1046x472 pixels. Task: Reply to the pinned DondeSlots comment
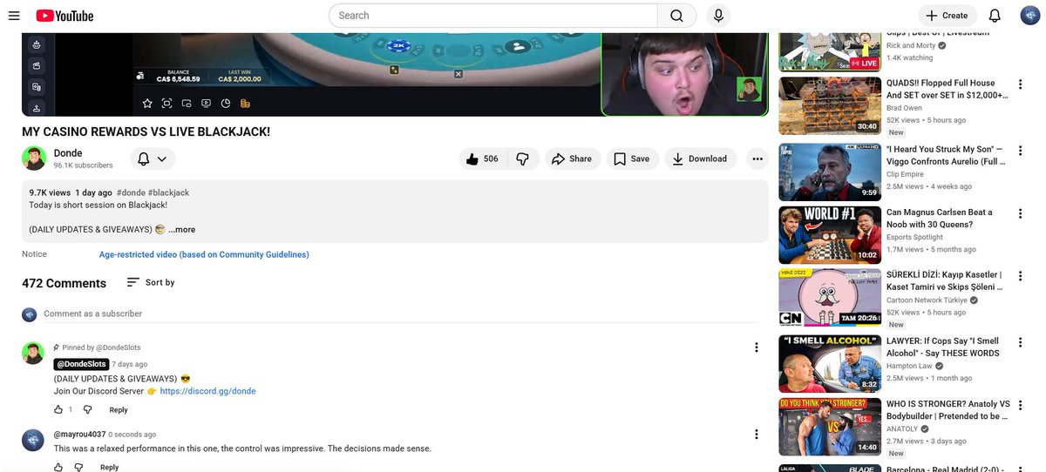pyautogui.click(x=119, y=409)
